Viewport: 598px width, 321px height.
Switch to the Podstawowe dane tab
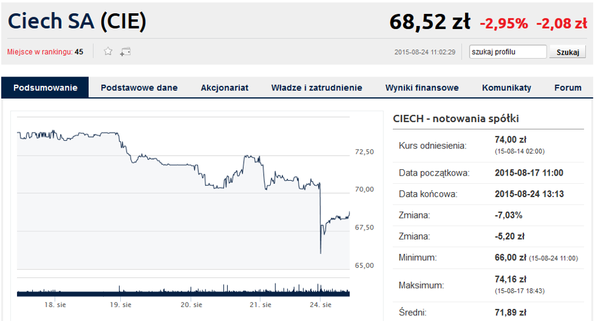[x=139, y=88]
